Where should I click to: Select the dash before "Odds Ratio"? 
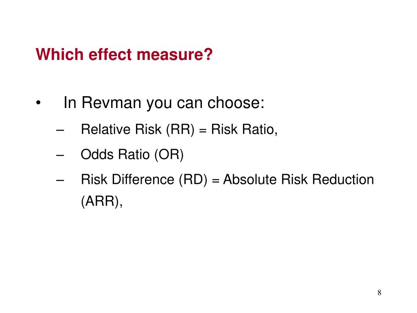(60, 155)
